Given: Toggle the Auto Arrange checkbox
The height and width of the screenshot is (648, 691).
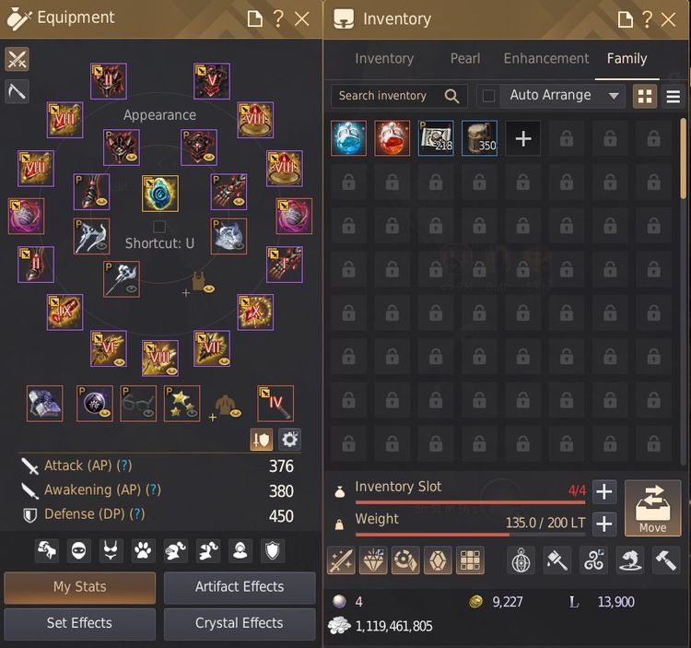Looking at the screenshot, I should (x=488, y=96).
